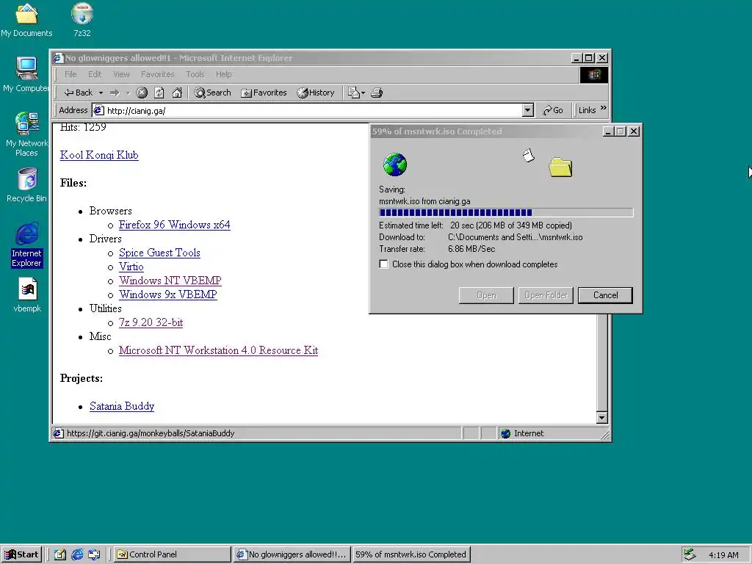Open the Search pane in IE
Image resolution: width=752 pixels, height=564 pixels.
click(x=212, y=93)
